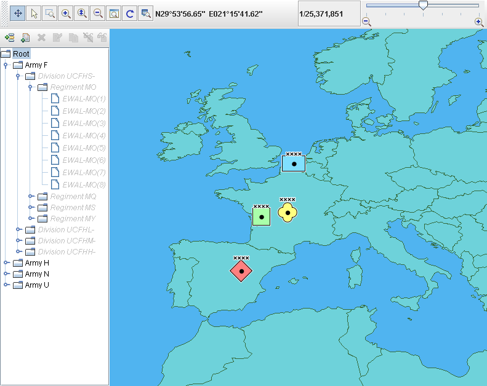Expand the Division UCFHL- node
The image size is (487, 386).
pyautogui.click(x=18, y=230)
